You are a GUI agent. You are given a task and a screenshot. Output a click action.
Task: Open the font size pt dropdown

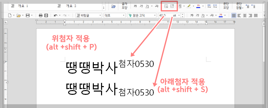point(179,15)
